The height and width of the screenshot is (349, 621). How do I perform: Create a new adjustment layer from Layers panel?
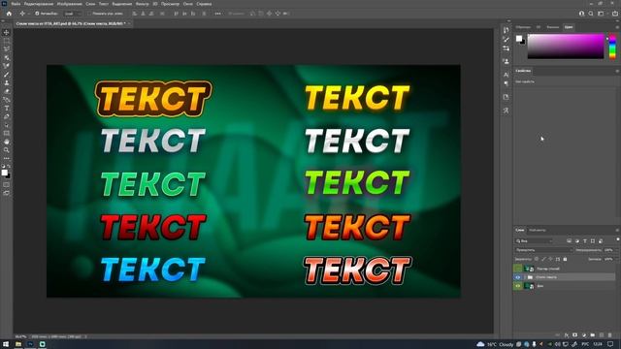click(584, 335)
